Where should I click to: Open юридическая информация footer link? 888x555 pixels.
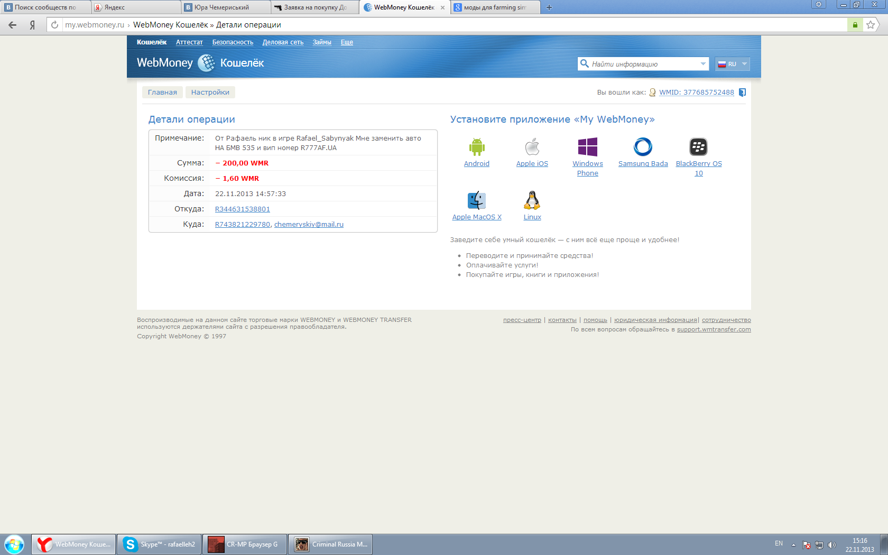655,320
